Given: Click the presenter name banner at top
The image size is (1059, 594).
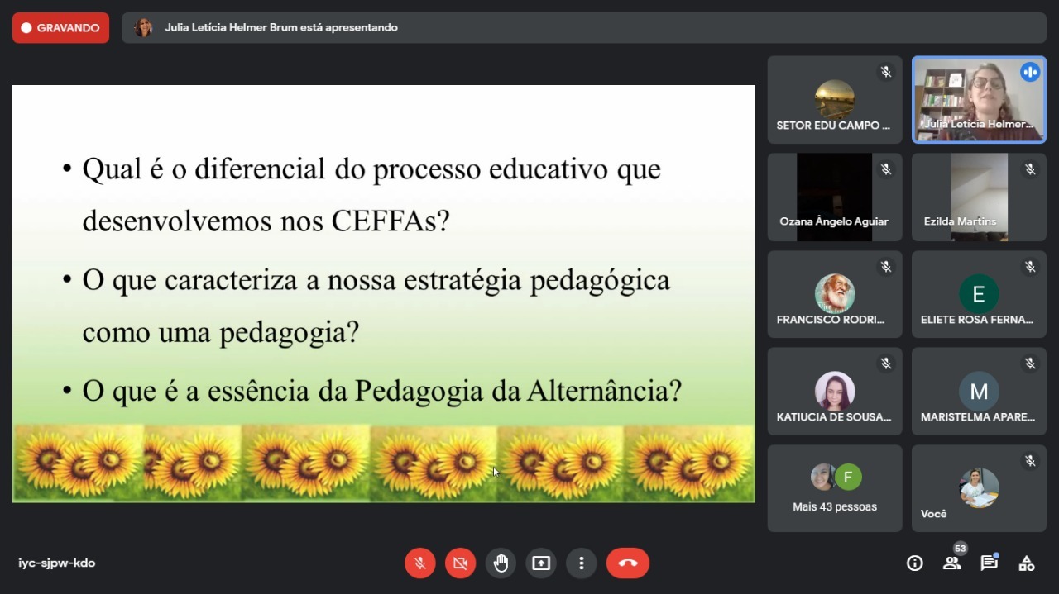Looking at the screenshot, I should pos(584,28).
